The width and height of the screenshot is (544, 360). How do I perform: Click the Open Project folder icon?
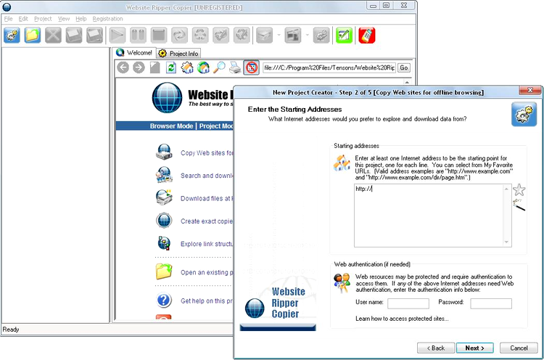coord(33,35)
